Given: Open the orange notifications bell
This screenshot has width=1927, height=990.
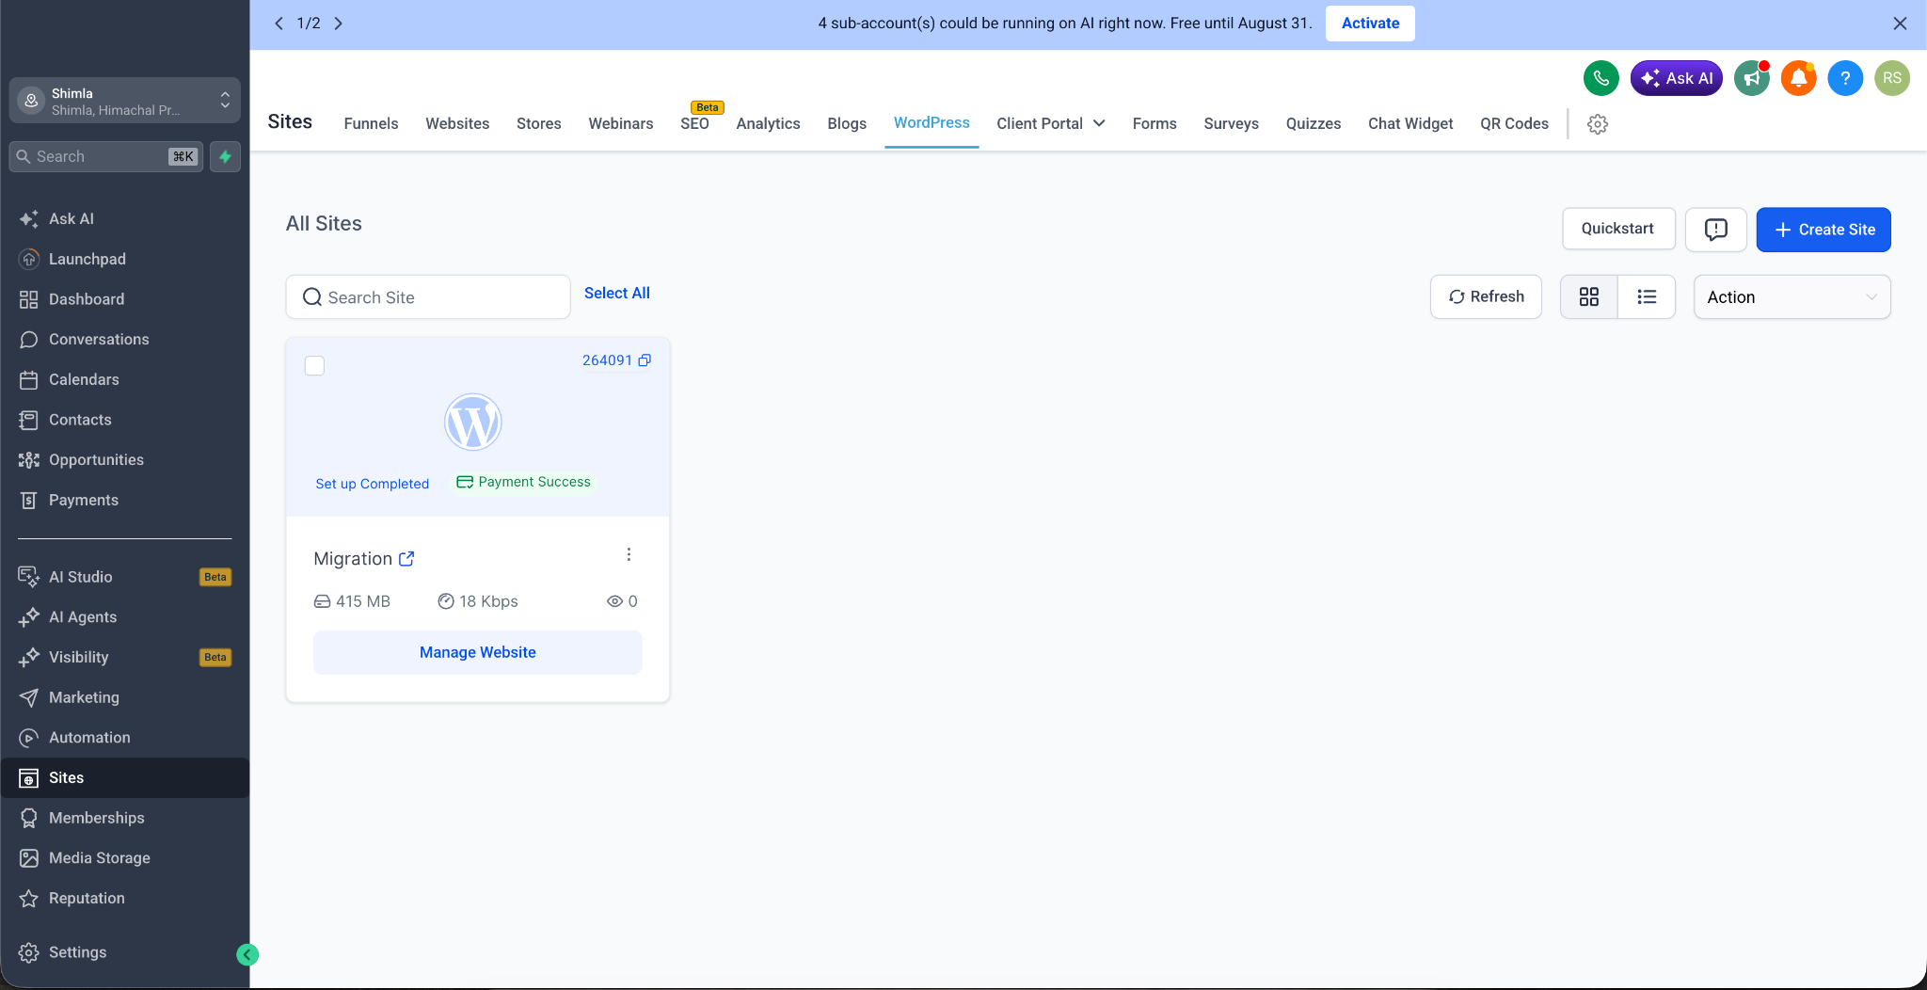Looking at the screenshot, I should click(1798, 78).
